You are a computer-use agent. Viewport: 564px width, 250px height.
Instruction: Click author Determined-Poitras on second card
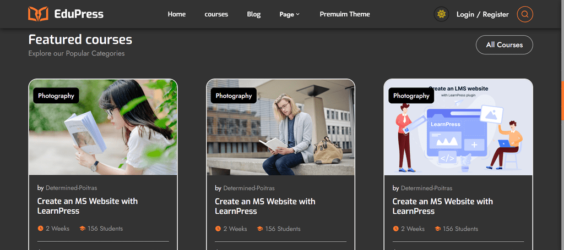click(249, 187)
